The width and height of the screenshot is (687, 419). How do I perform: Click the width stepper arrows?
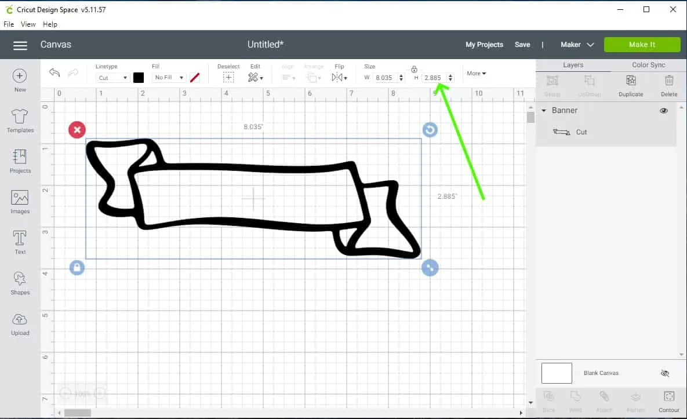[x=401, y=78]
